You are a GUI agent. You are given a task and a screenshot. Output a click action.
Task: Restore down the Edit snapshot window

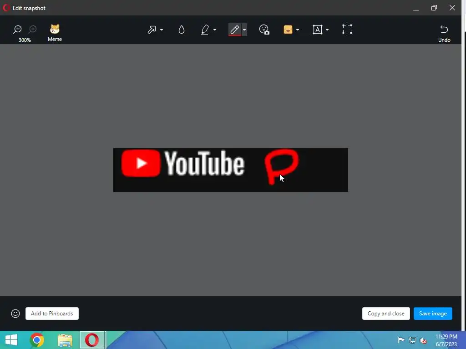[x=434, y=8]
